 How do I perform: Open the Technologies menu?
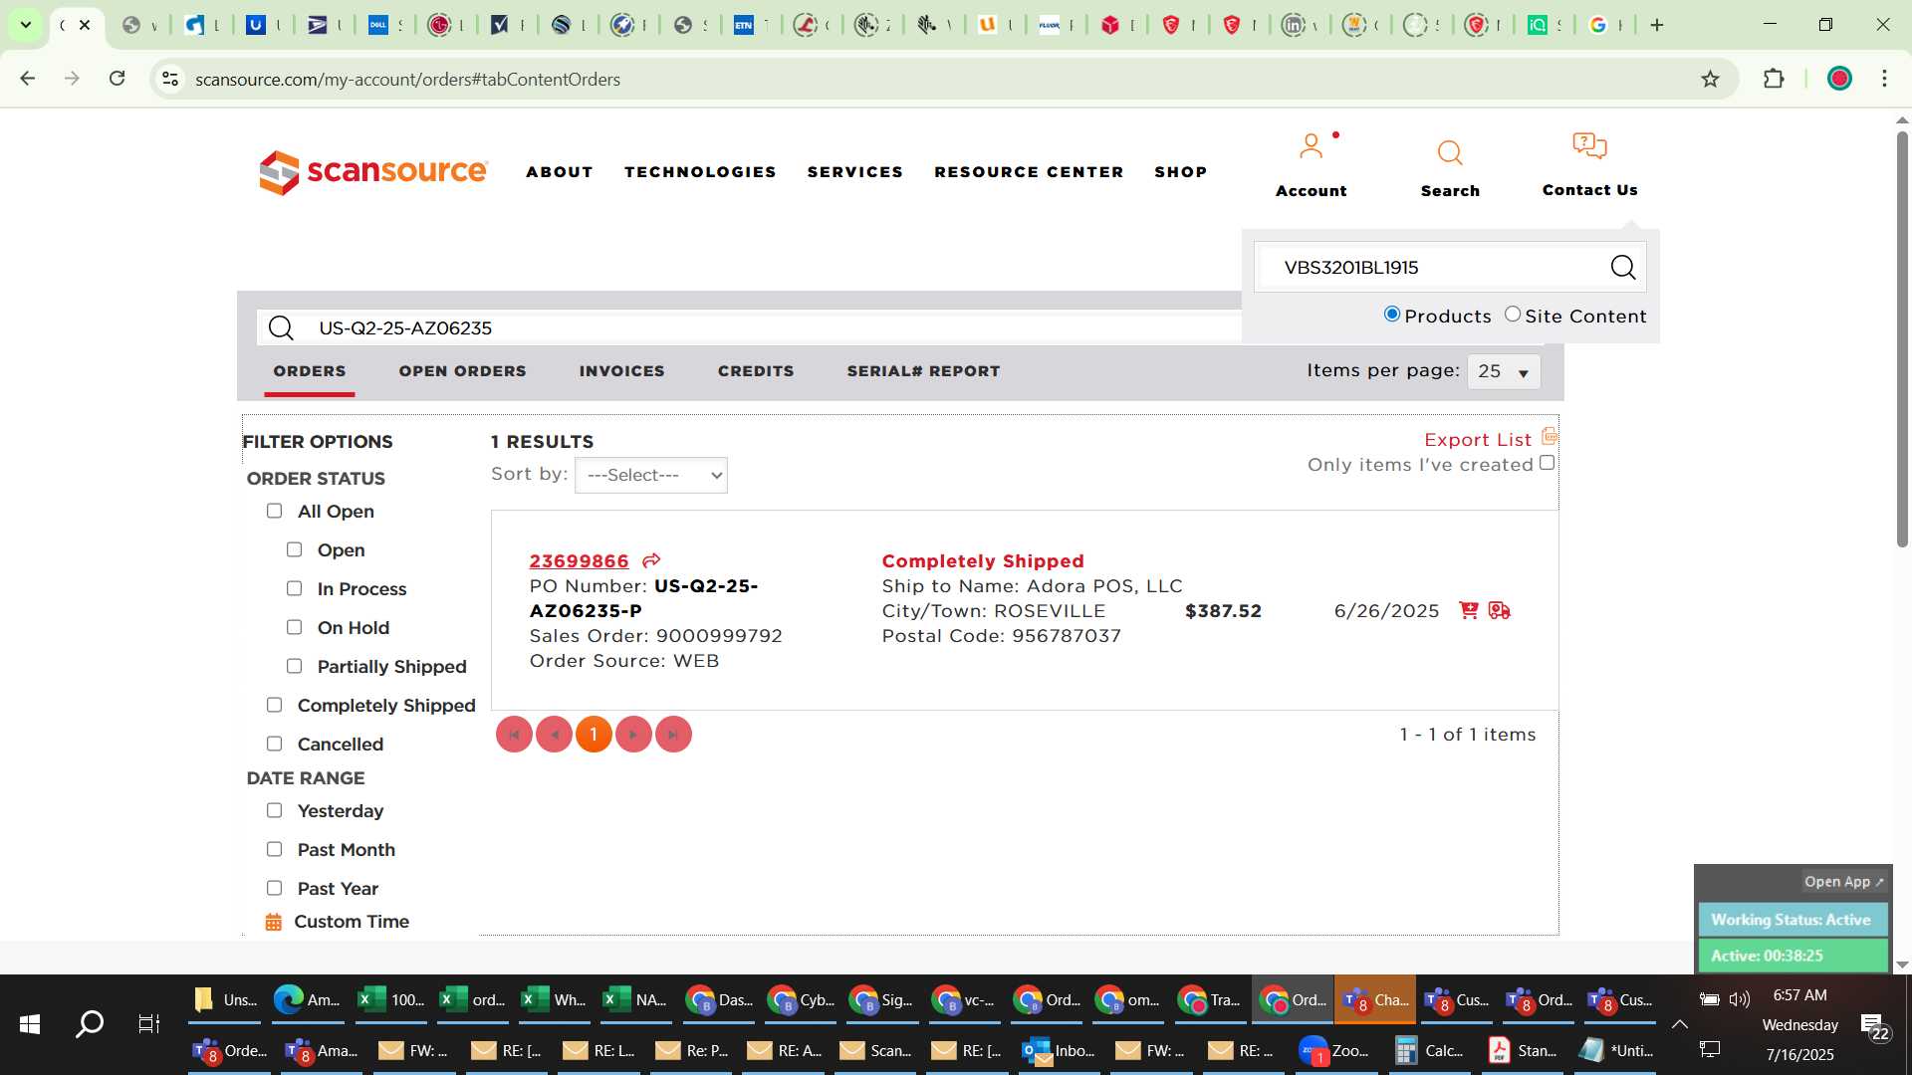(700, 172)
